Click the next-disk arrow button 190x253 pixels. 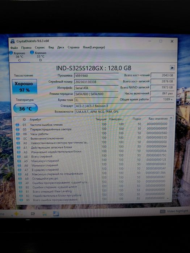click(x=172, y=68)
